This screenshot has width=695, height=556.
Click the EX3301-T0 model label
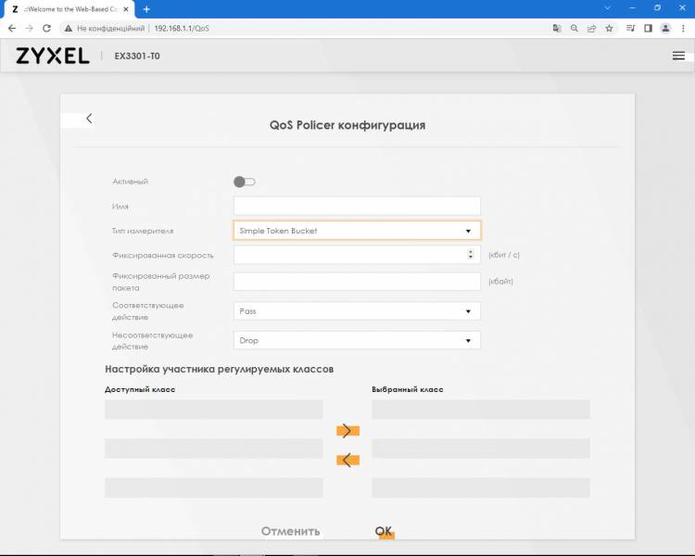click(x=137, y=57)
